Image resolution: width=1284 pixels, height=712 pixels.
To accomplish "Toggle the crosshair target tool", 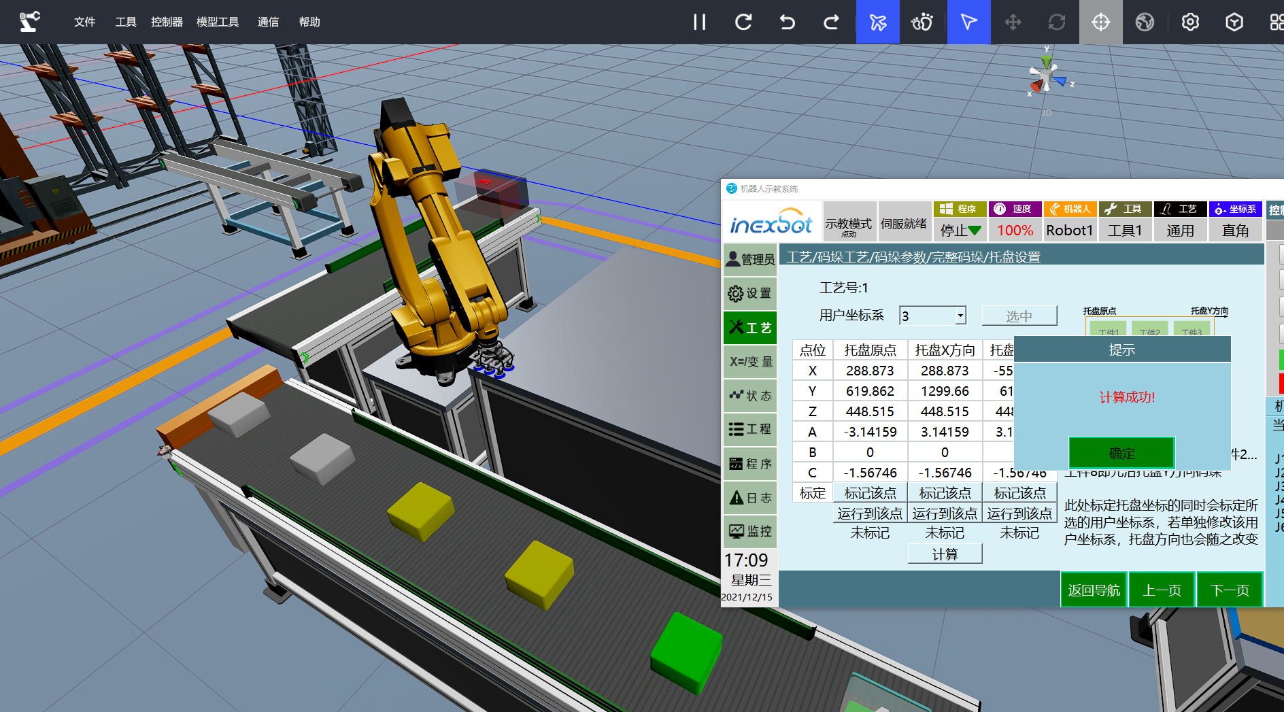I will pyautogui.click(x=1101, y=22).
